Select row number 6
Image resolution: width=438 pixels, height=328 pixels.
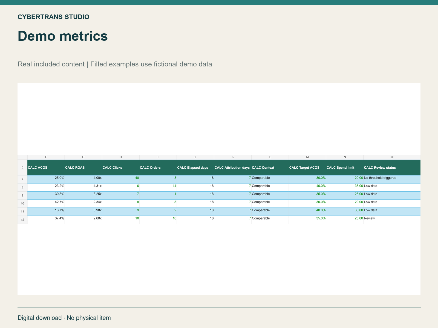22,168
